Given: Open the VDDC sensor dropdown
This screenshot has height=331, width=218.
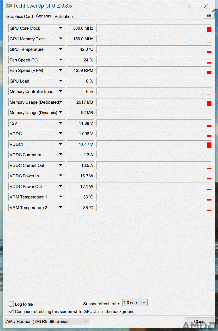Looking at the screenshot, I should [60, 133].
